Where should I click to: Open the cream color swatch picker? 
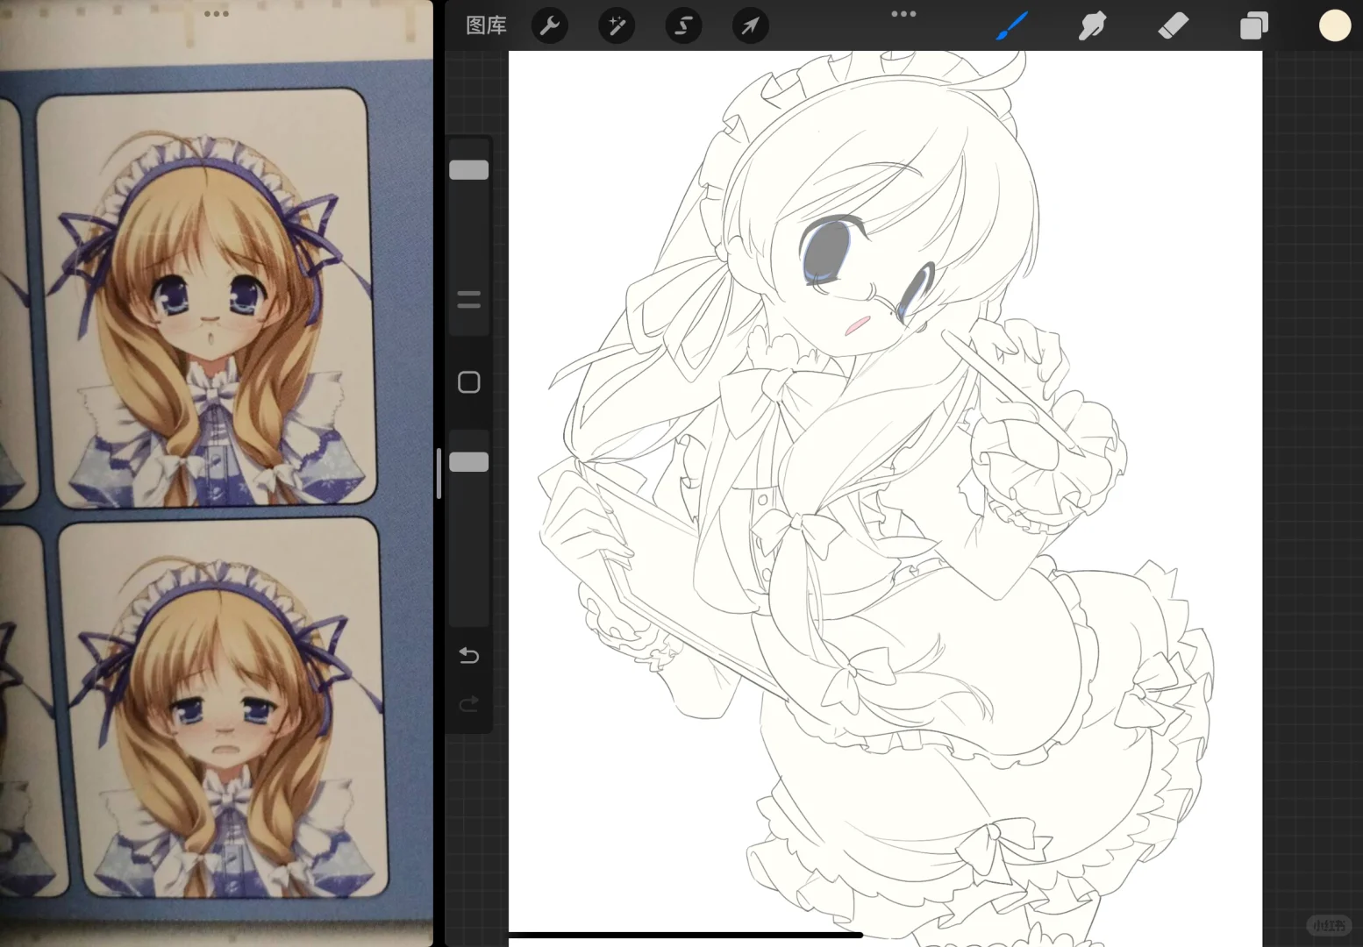click(1334, 26)
